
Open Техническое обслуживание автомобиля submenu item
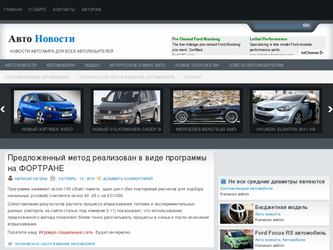click(126, 77)
